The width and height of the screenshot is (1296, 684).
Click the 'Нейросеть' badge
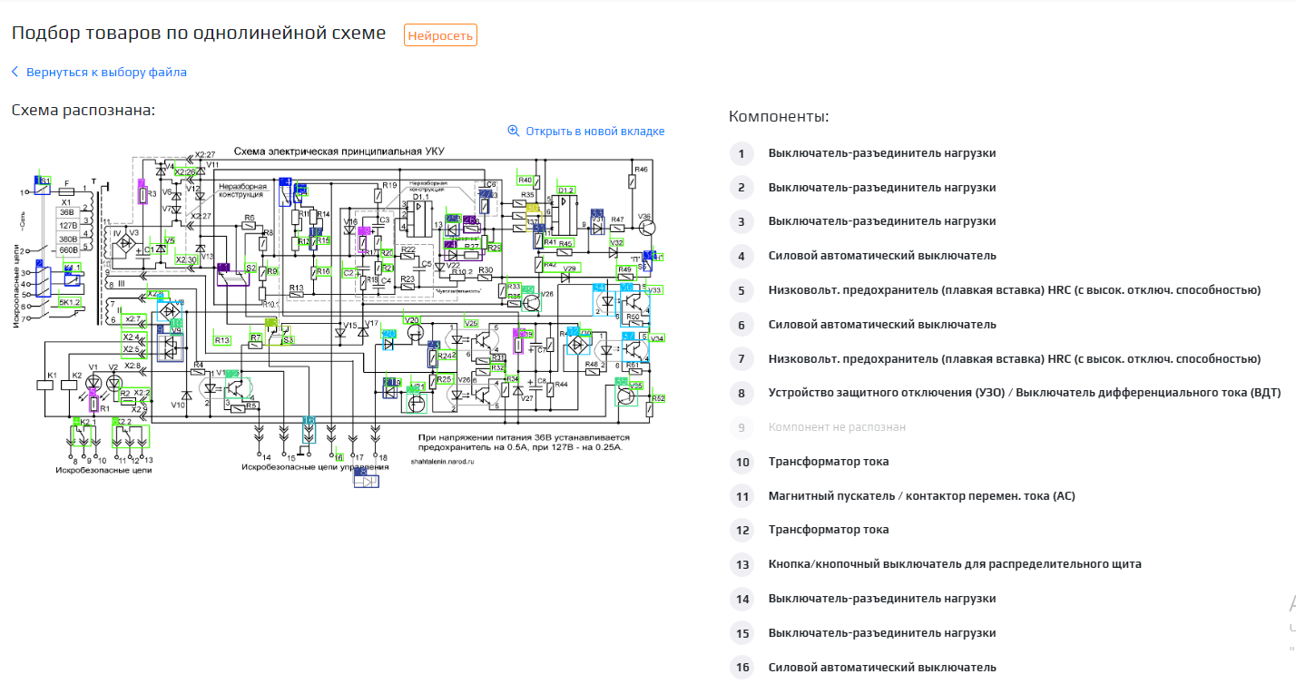440,35
